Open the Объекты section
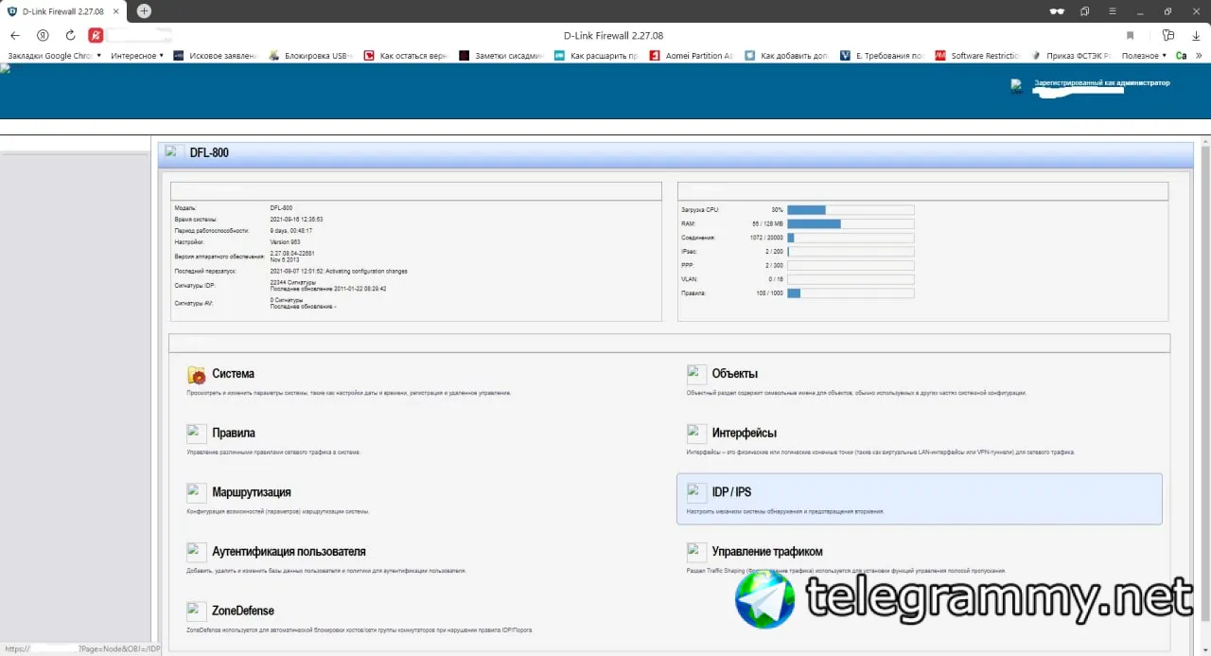Viewport: 1211px width, 656px height. click(735, 374)
